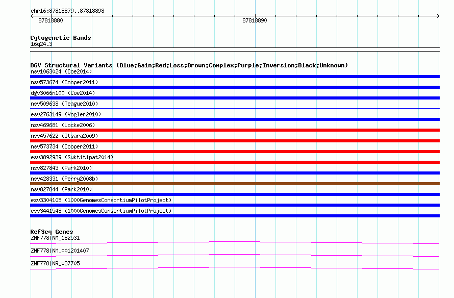
Task: Click the ZNF778|NR_037705 gene label
Action: pos(55,263)
